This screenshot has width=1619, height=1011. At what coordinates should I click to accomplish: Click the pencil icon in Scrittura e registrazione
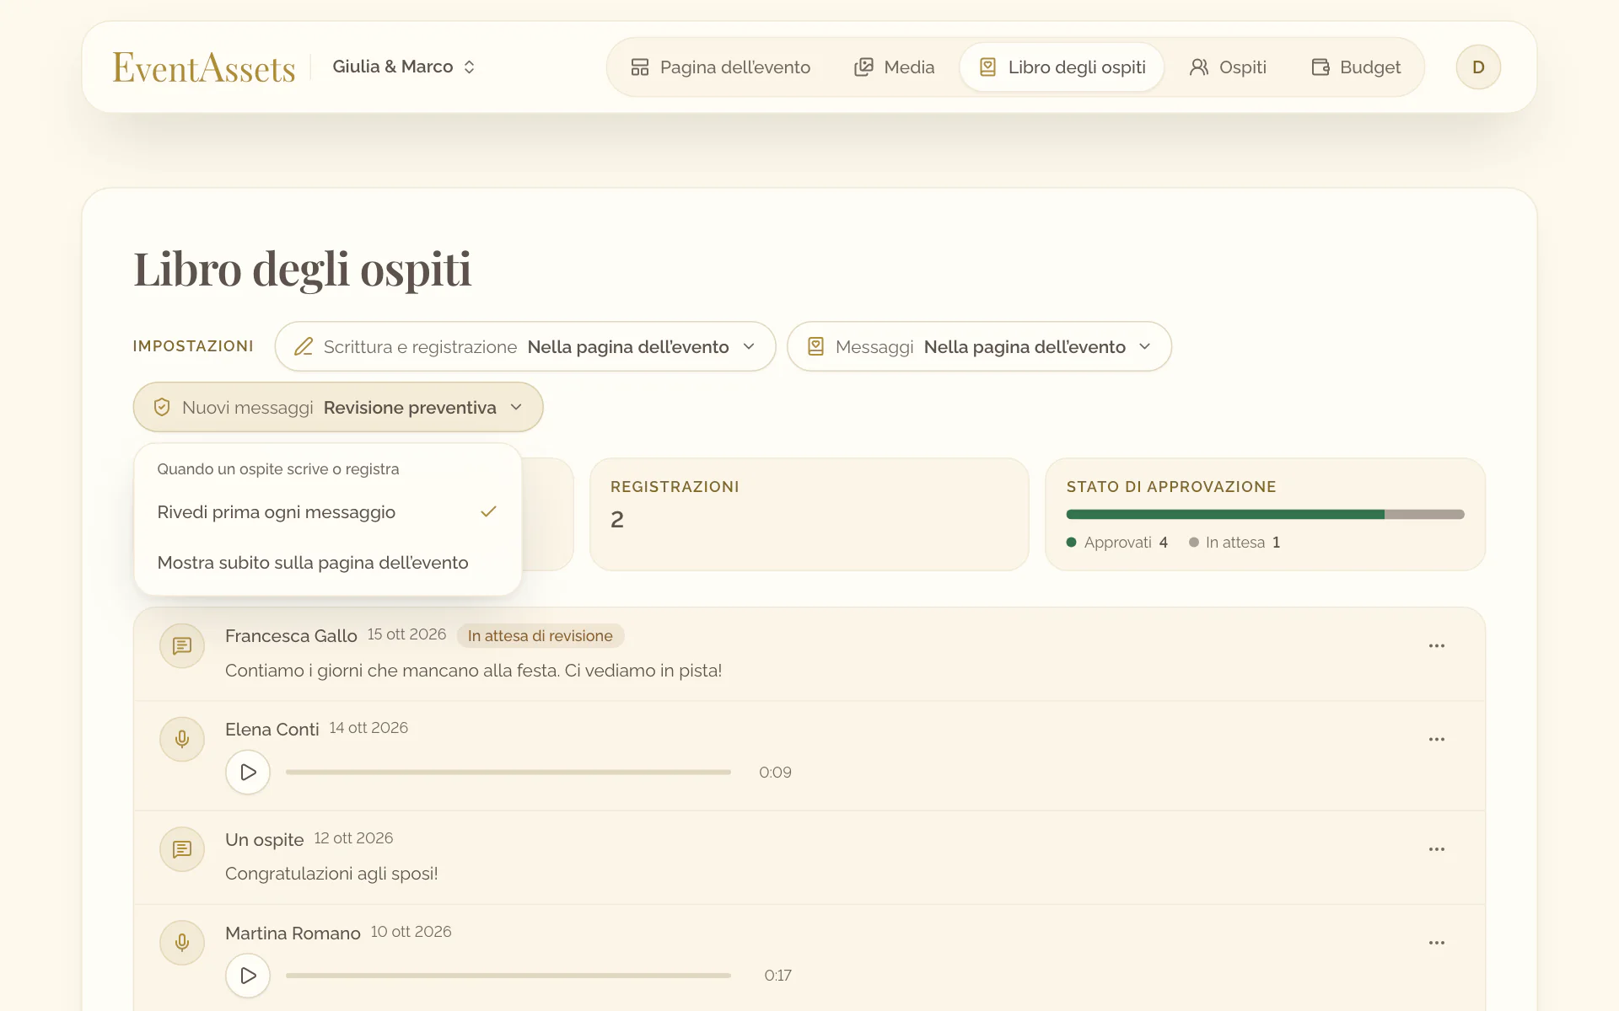pyautogui.click(x=304, y=346)
